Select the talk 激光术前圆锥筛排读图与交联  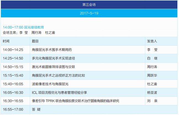[53, 67]
